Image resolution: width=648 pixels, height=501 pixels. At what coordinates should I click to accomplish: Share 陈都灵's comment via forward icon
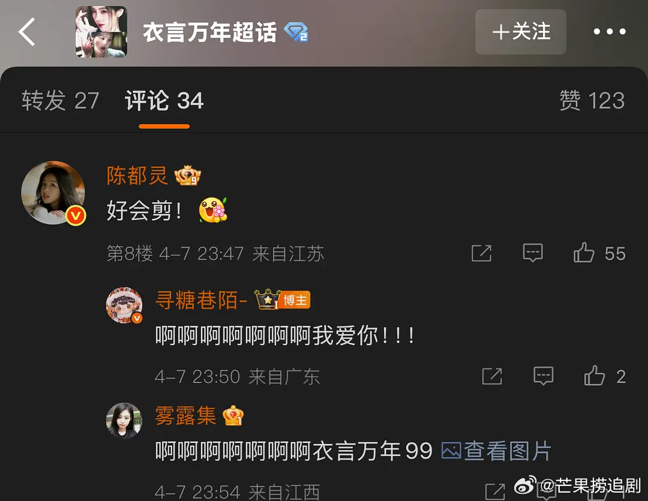[x=481, y=253]
